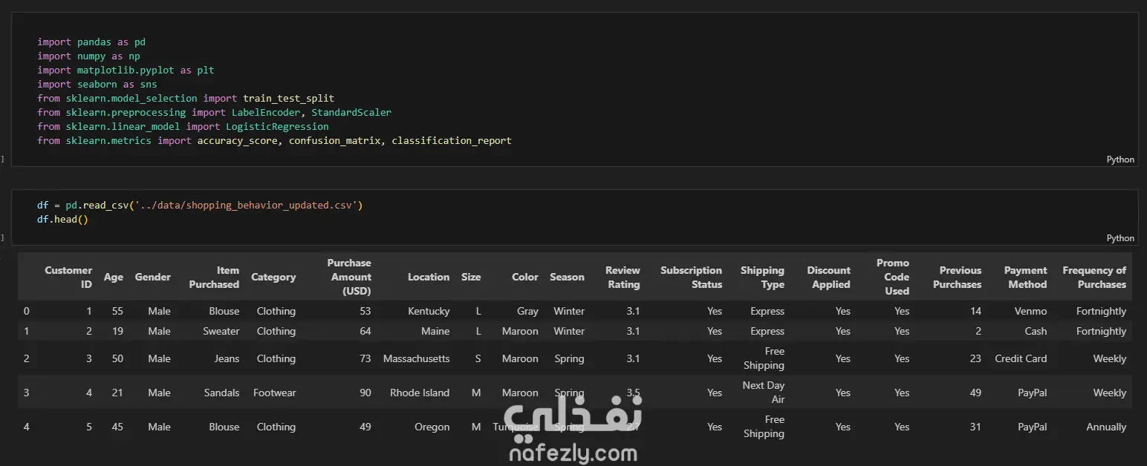This screenshot has height=466, width=1147.
Task: Click the Massachusetts location cell
Action: [417, 358]
